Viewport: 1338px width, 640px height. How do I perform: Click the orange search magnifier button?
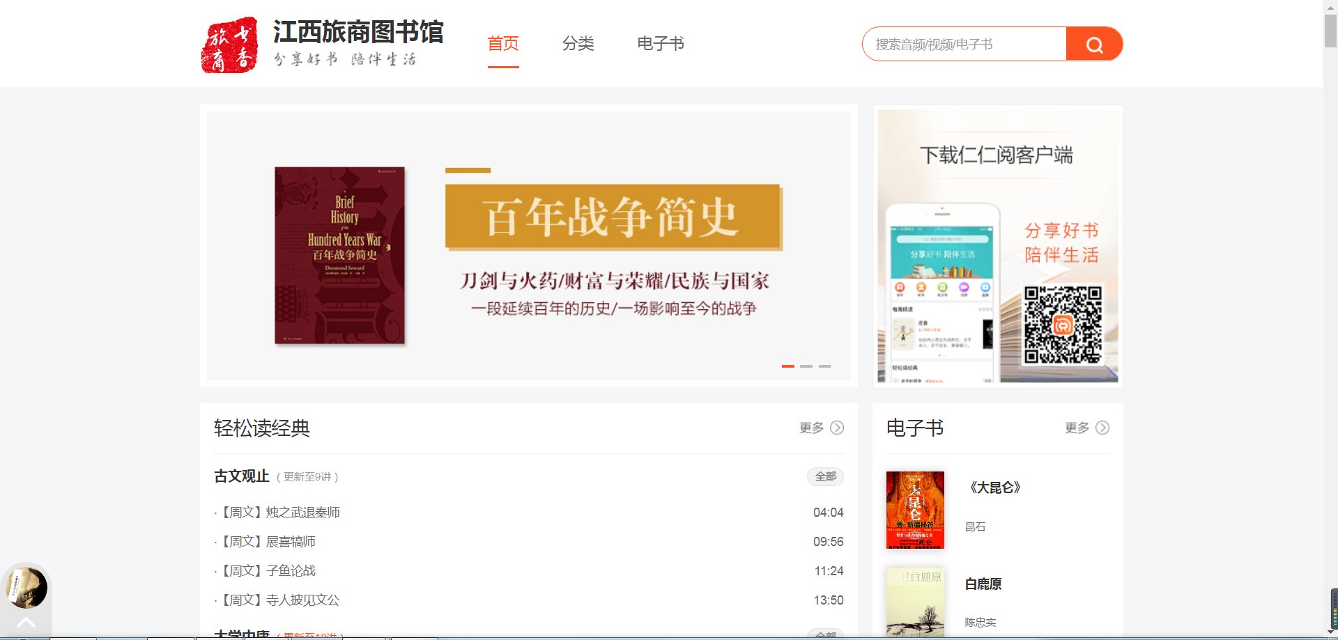coord(1094,44)
